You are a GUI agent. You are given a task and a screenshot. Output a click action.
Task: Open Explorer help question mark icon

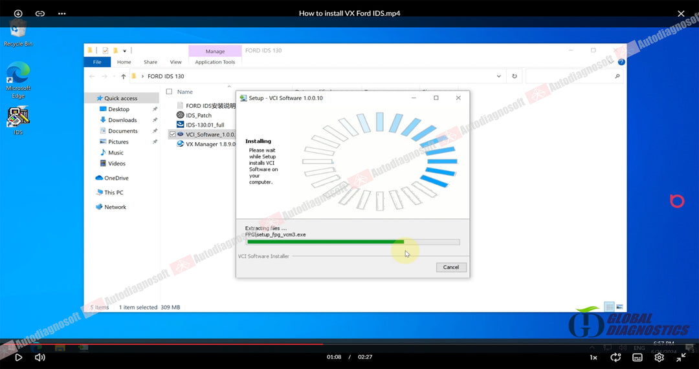(x=621, y=62)
